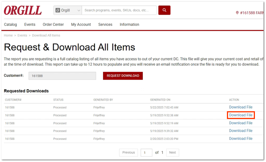
Task: Download file generated 5/19/2025 9:52:38 AM
Action: (x=241, y=115)
